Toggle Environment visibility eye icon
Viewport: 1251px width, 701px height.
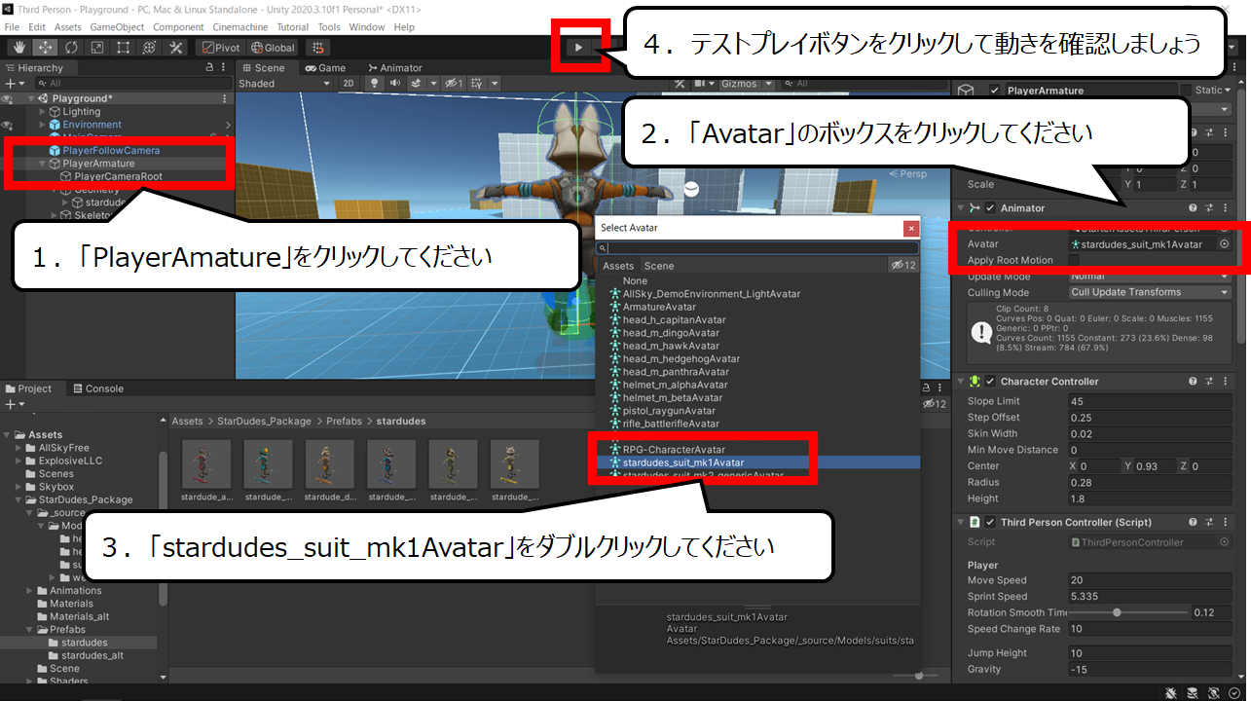[7, 125]
